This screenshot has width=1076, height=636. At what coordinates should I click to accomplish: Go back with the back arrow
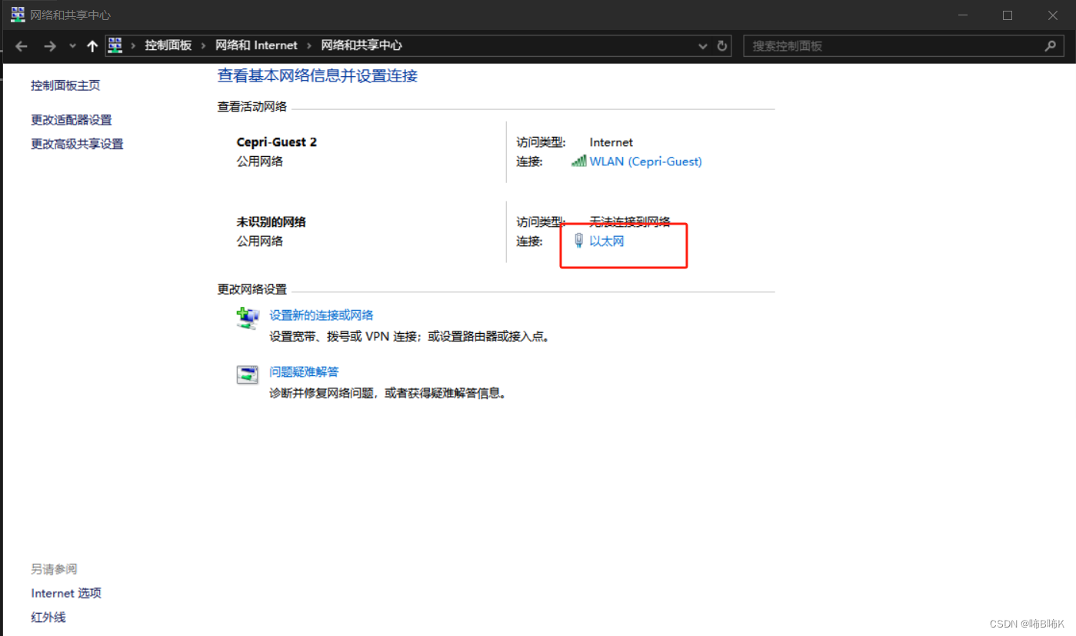click(22, 46)
